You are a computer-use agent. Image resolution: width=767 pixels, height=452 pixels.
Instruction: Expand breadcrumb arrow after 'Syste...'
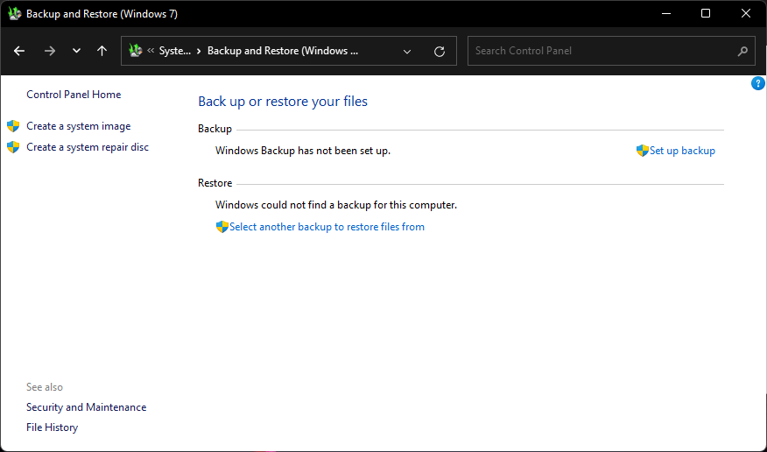[x=199, y=51]
